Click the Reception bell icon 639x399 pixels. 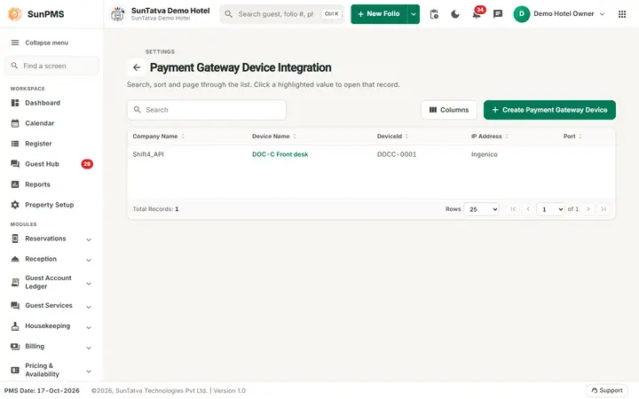(15, 259)
